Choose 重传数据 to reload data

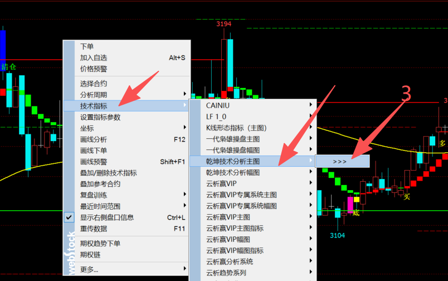point(94,229)
